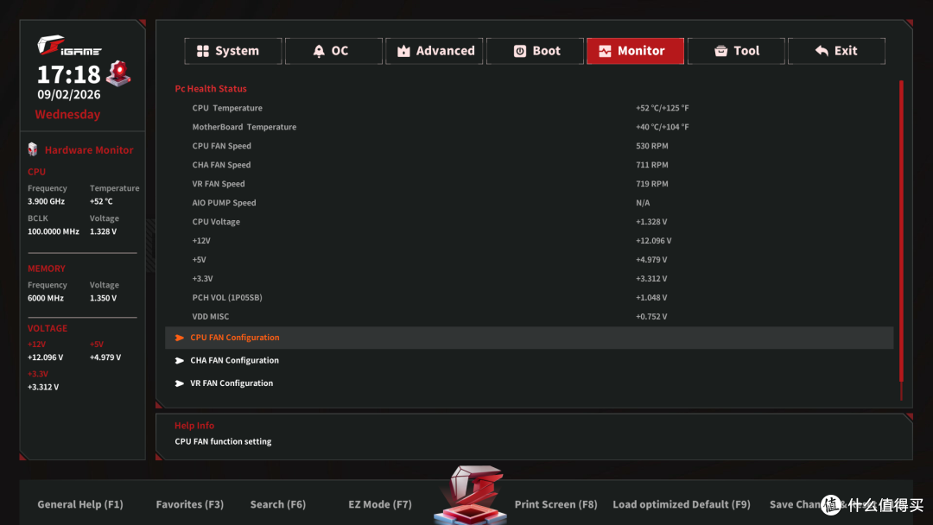Screen dimensions: 933x525
Task: Open General Help (F1)
Action: [x=80, y=504]
